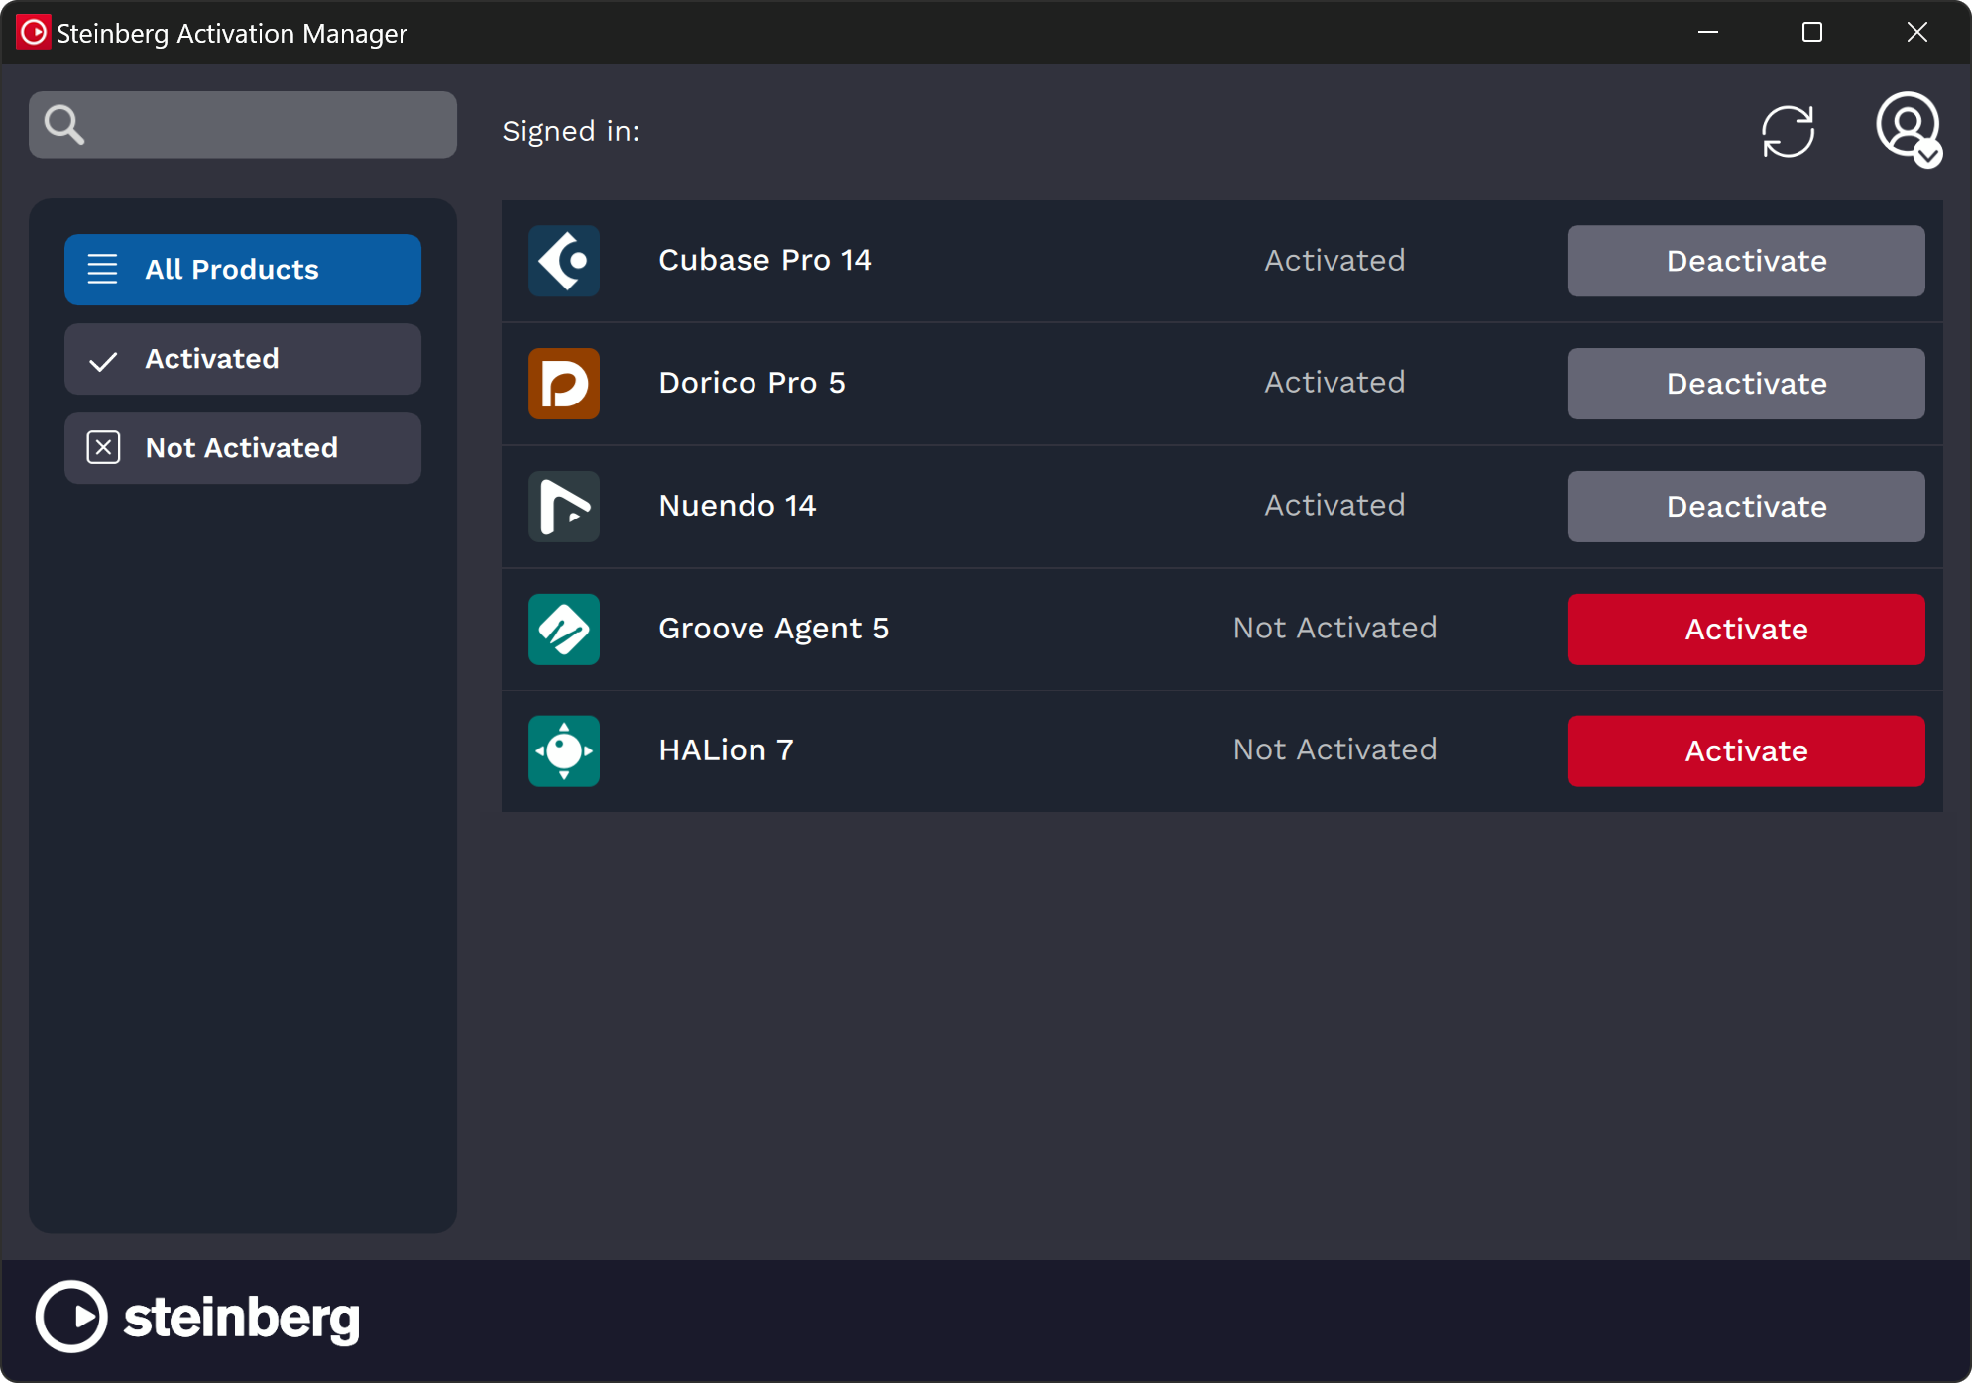The width and height of the screenshot is (1972, 1383).
Task: Show only Not Activated products
Action: 243,448
